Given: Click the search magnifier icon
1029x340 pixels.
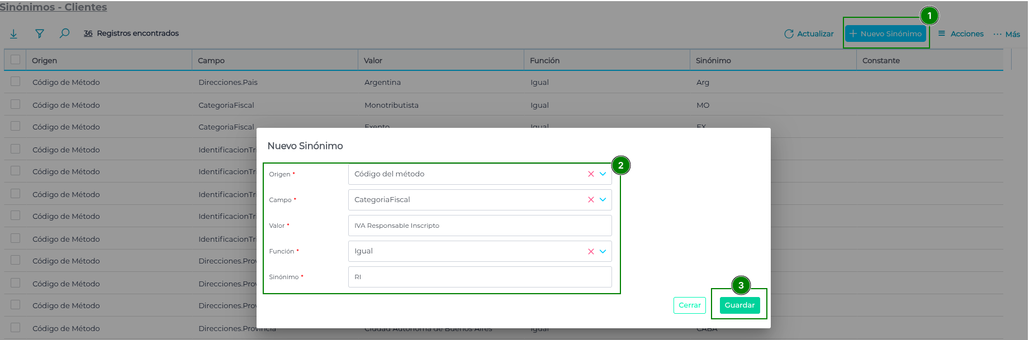Looking at the screenshot, I should coord(64,33).
